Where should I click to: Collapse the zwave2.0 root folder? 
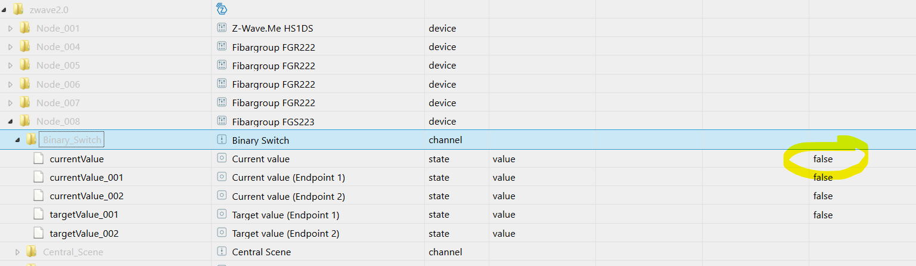(5, 9)
